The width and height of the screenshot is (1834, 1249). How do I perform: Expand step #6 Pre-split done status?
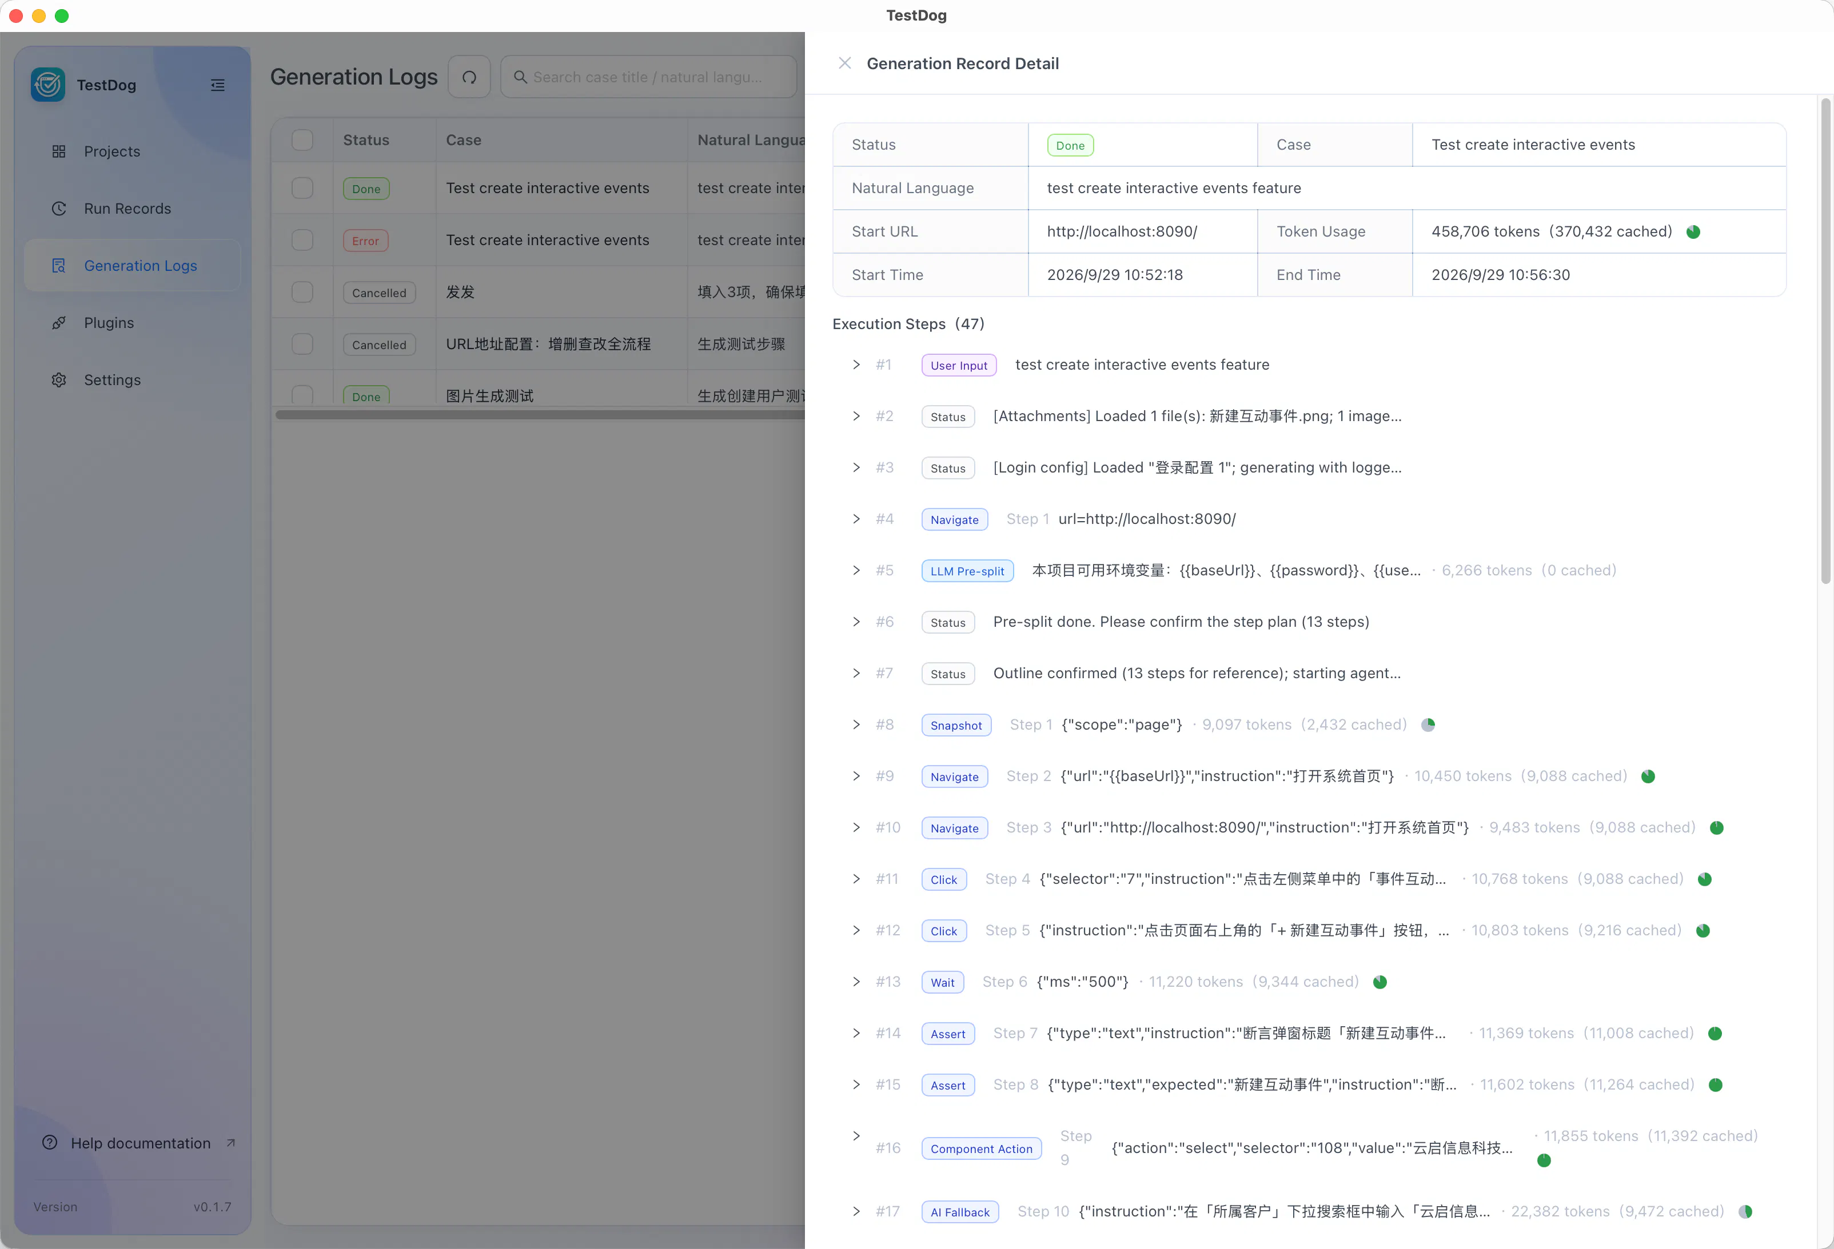coord(856,621)
